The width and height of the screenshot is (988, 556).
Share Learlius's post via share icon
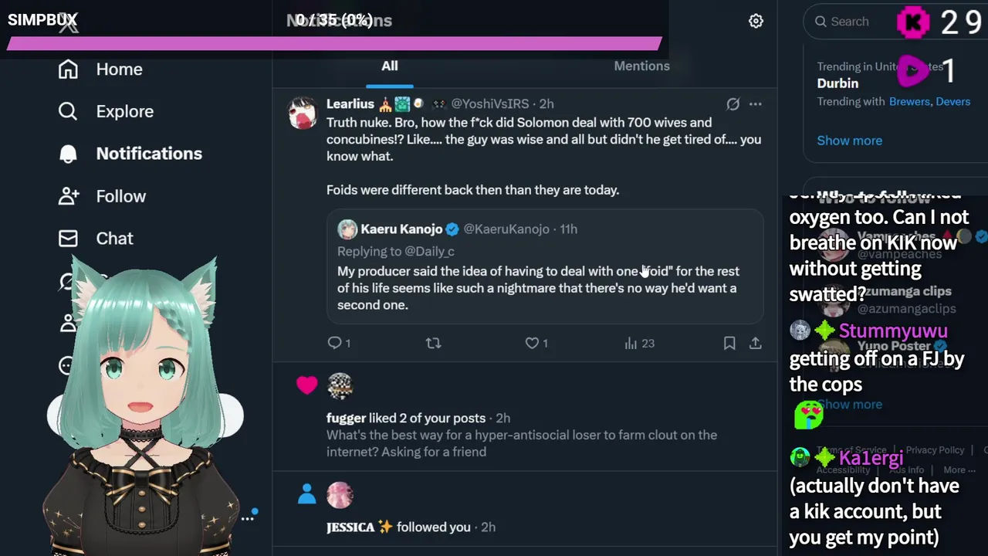tap(755, 343)
